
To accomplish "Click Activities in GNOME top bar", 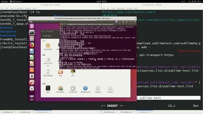I will pyautogui.click(x=4, y=1).
